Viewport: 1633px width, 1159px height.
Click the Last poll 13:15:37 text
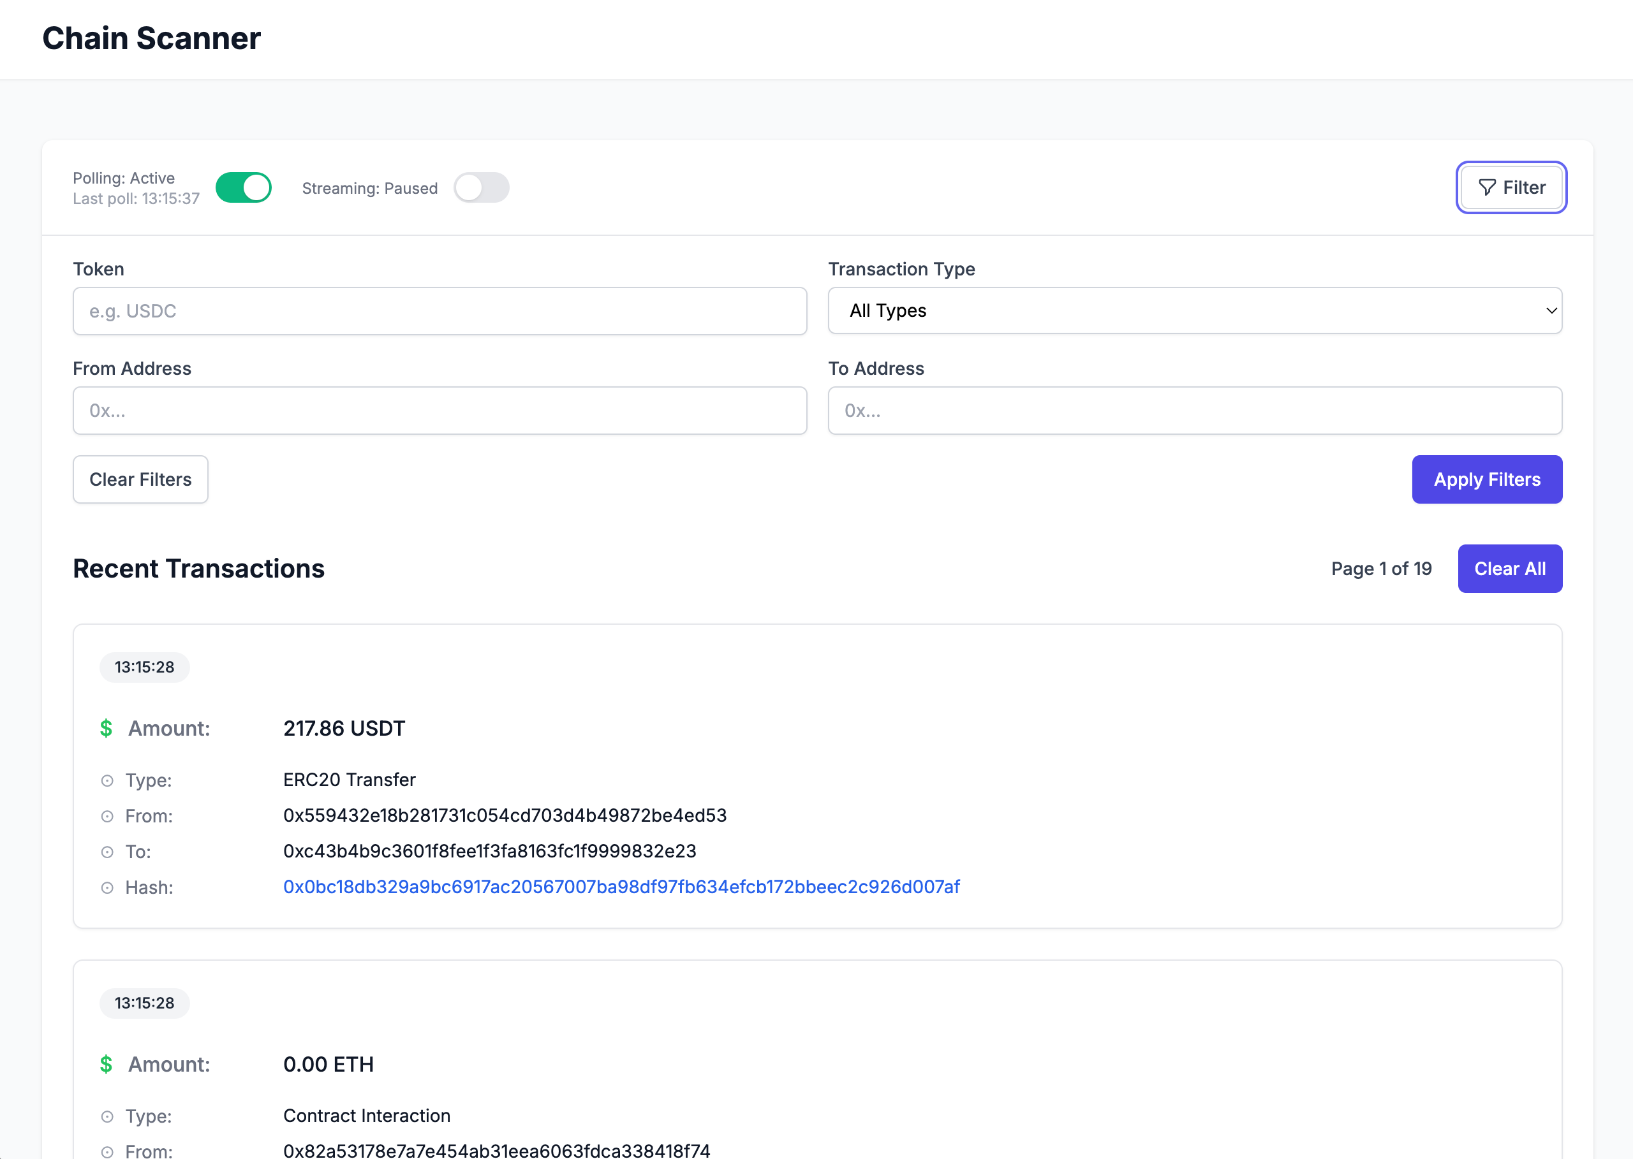(137, 198)
